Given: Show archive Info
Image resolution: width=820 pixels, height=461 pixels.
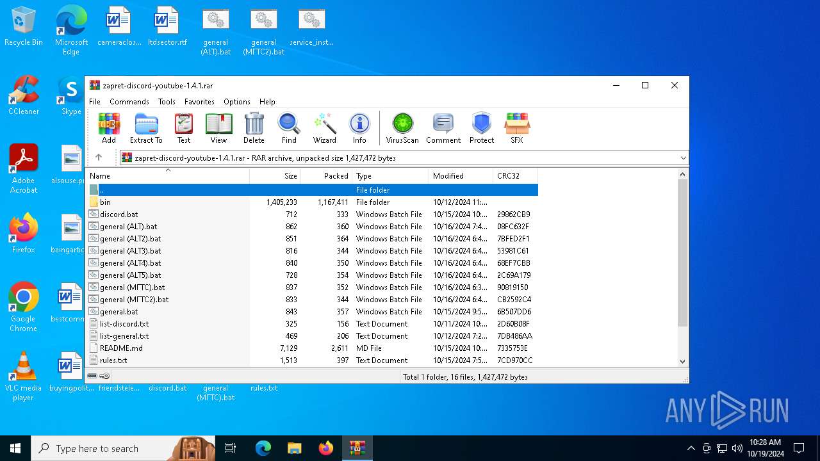Looking at the screenshot, I should point(359,128).
